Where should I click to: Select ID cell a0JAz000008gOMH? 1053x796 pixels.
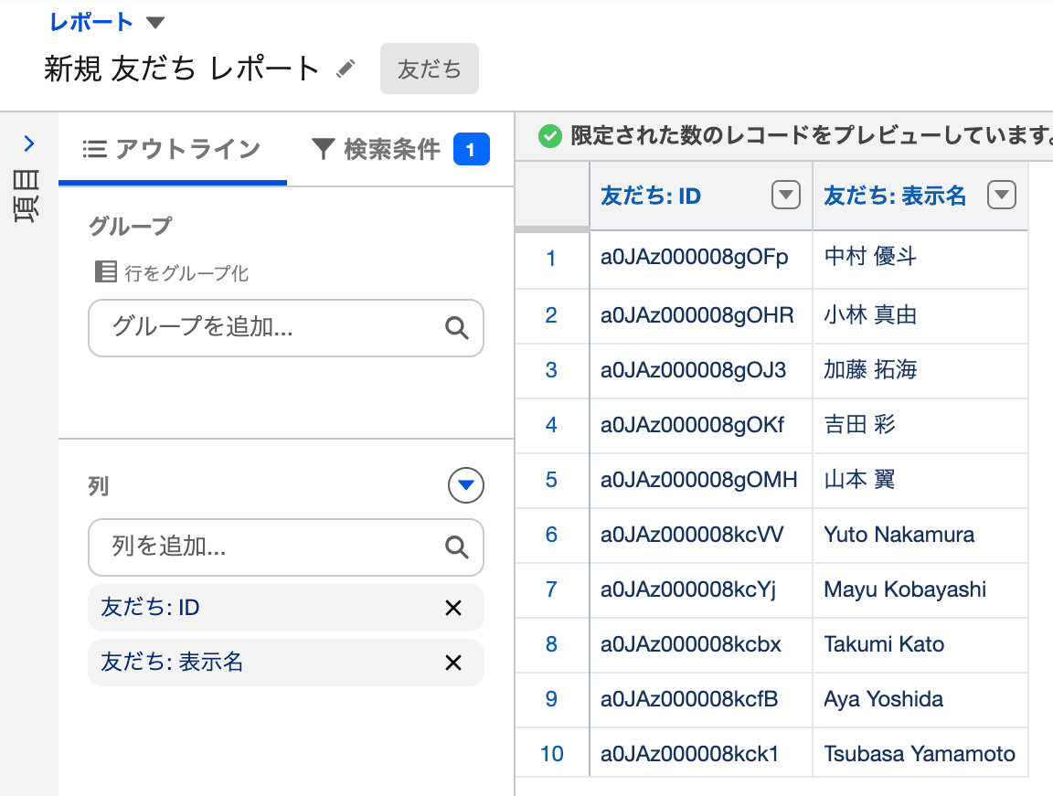point(700,481)
